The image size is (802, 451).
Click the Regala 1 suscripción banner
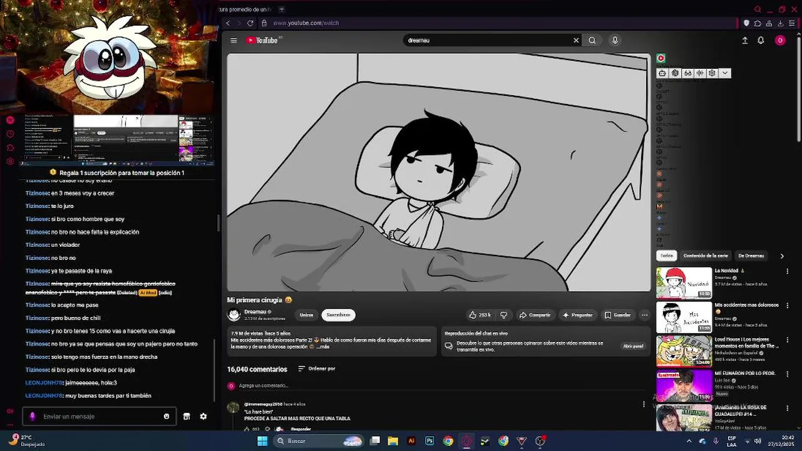pos(117,173)
